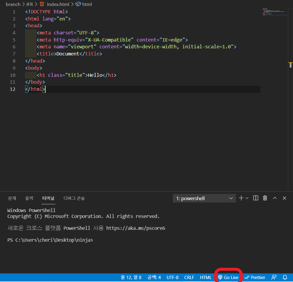This screenshot has height=282, width=293.
Task: Click line number 12 in gutter
Action: click(12, 89)
